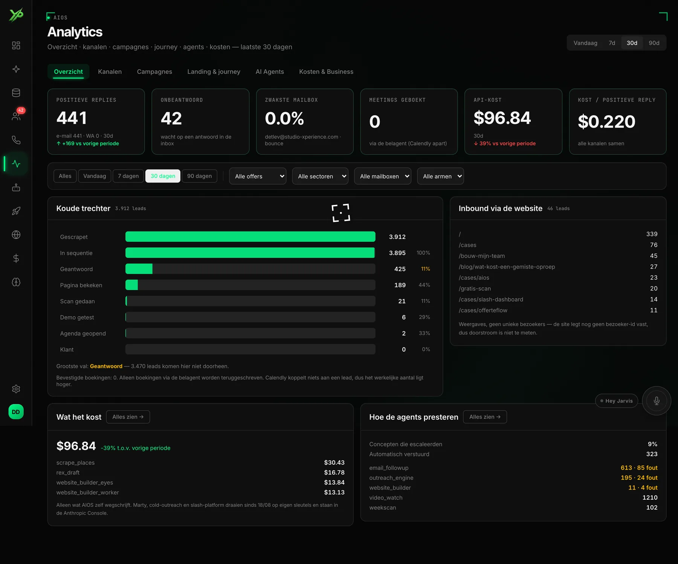Open the dashboard grid icon
The image size is (678, 564).
[x=16, y=46]
